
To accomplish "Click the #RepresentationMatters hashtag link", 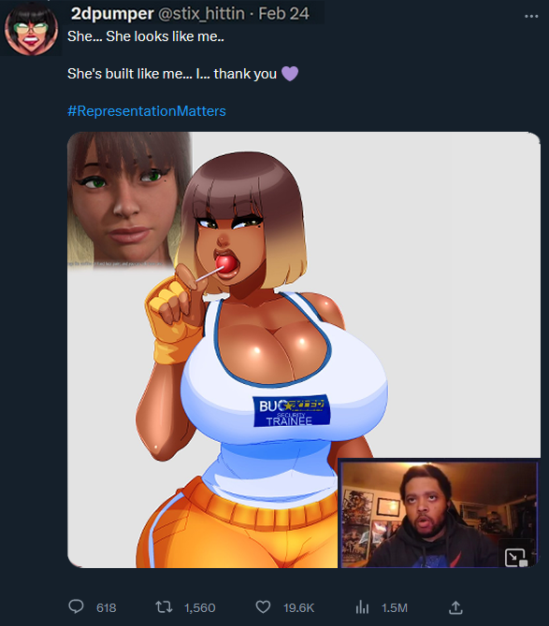I will pyautogui.click(x=147, y=111).
